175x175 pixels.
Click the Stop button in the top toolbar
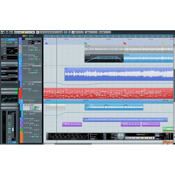(24, 32)
